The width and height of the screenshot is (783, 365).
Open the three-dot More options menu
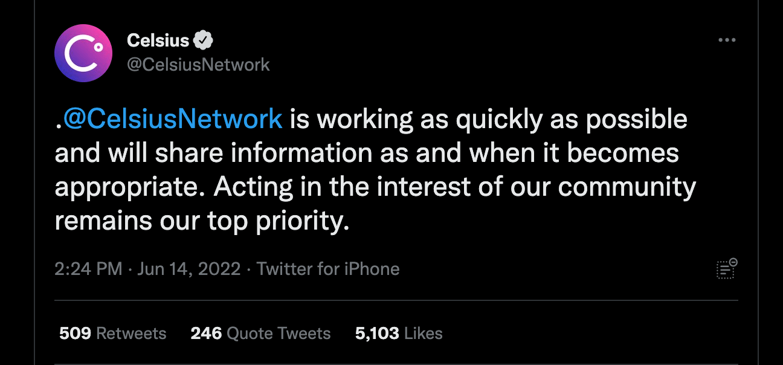[x=727, y=40]
